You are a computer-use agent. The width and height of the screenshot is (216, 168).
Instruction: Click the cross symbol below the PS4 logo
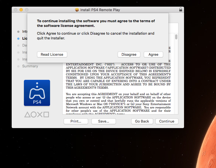pyautogui.click(x=40, y=114)
